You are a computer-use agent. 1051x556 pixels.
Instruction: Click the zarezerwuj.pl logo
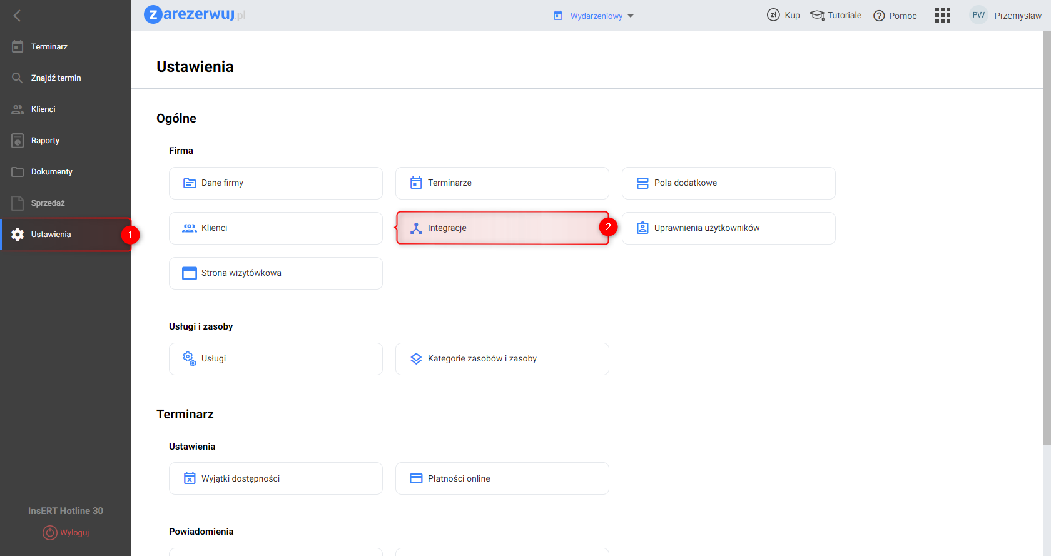click(195, 14)
